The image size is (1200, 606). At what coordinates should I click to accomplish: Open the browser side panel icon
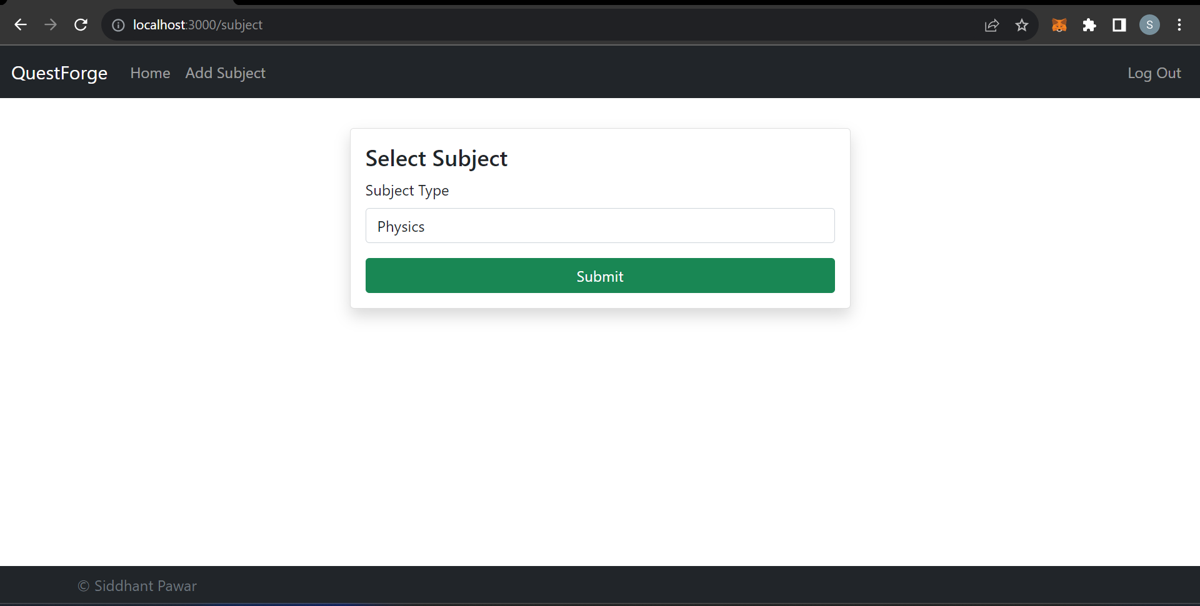tap(1119, 25)
